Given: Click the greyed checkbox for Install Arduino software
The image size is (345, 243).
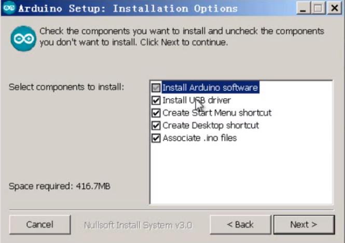Looking at the screenshot, I should tap(156, 88).
